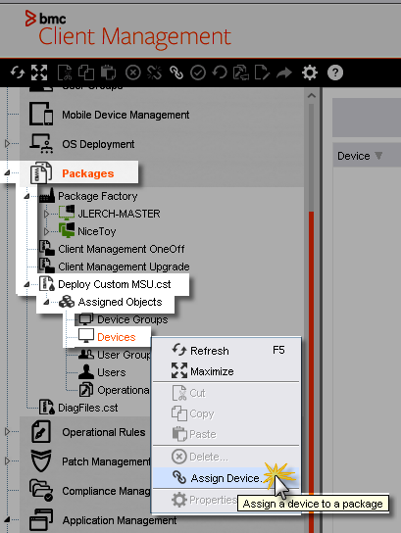Click the Compliance Management folder icon
Image resolution: width=401 pixels, height=533 pixels.
coord(41,490)
